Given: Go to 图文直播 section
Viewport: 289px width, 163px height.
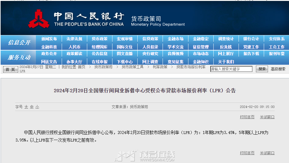Looking at the screenshot, I should pos(125,54).
